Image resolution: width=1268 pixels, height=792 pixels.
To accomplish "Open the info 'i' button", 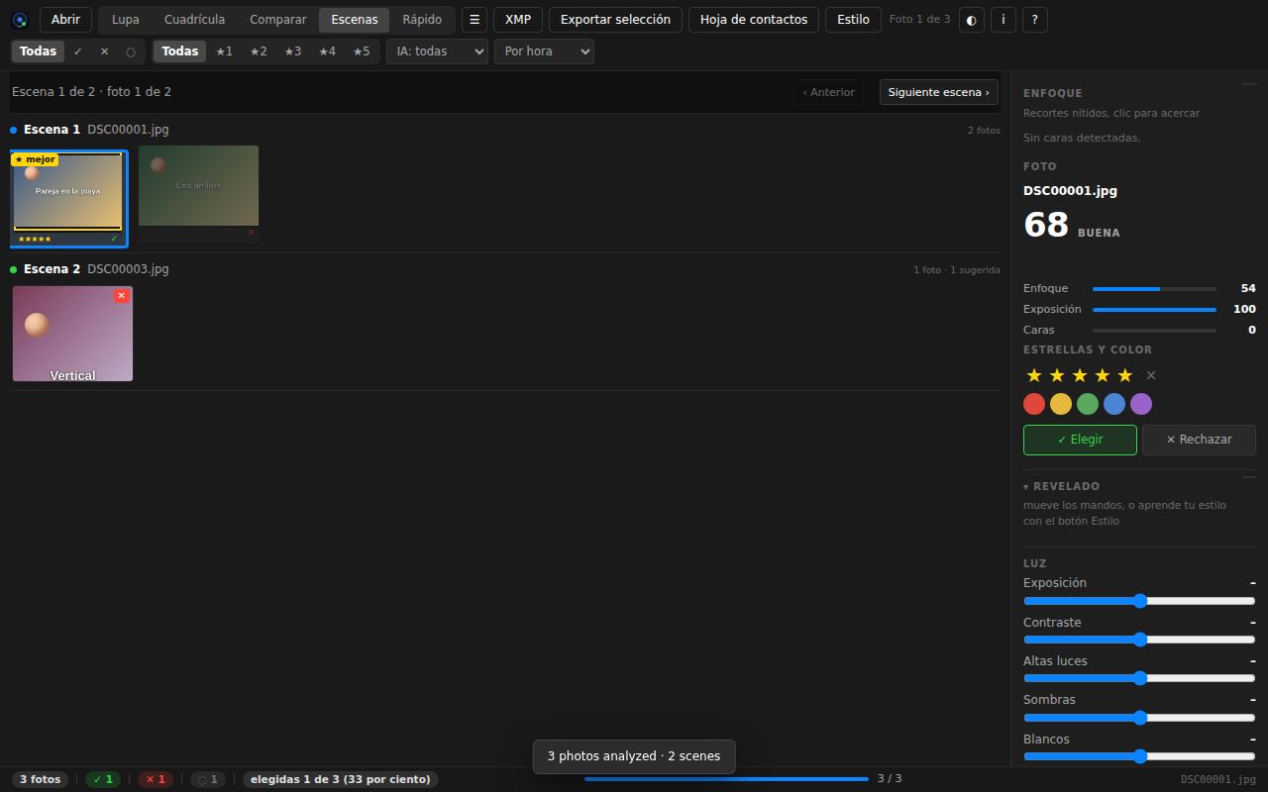I will point(1004,20).
